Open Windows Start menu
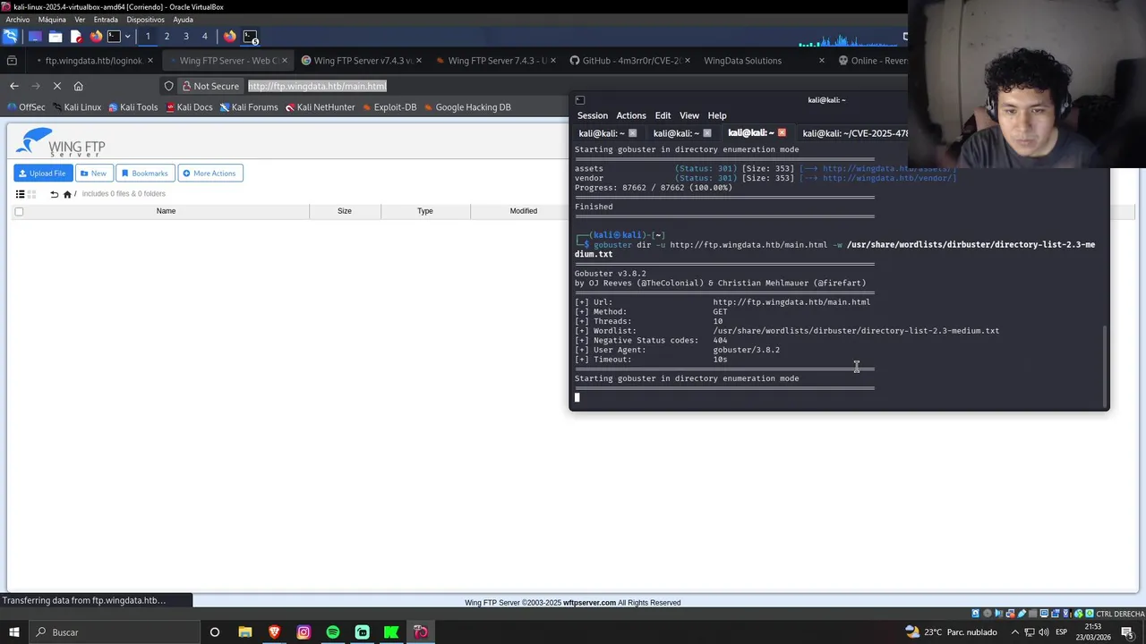 [13, 632]
